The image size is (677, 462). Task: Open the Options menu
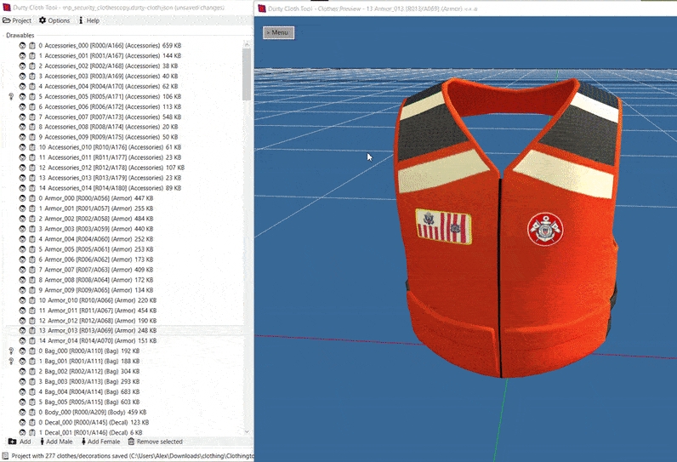pos(54,20)
